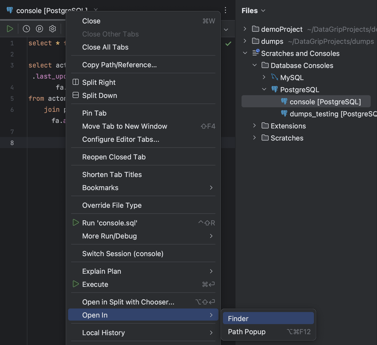Open the Files view switcher dropdown
This screenshot has width=377, height=345.
(x=263, y=11)
